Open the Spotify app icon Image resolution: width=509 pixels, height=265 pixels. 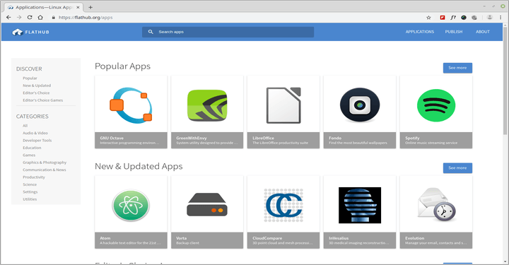[x=436, y=105]
